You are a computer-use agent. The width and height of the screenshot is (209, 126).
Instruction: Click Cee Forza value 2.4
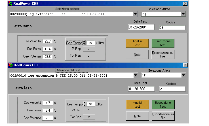click(48, 110)
